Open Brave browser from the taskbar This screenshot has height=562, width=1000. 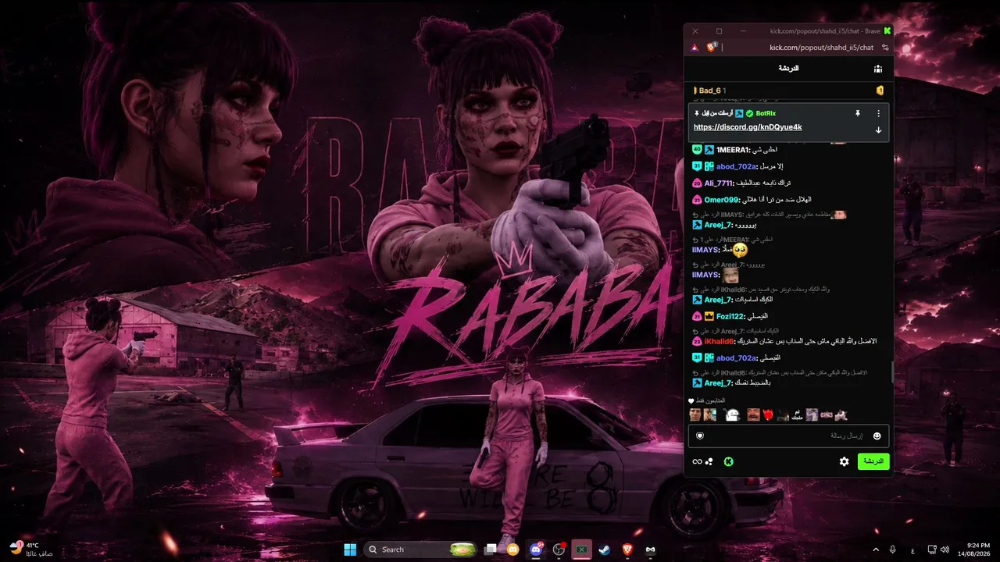627,550
